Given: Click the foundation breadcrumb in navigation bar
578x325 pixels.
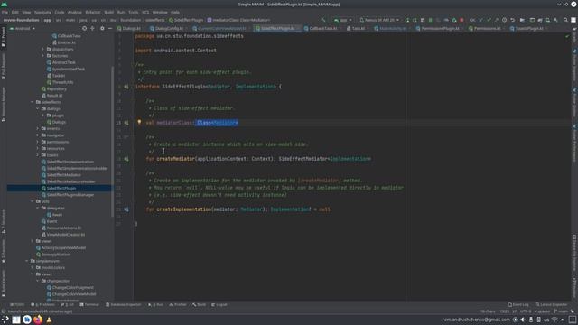Looking at the screenshot, I should 130,20.
